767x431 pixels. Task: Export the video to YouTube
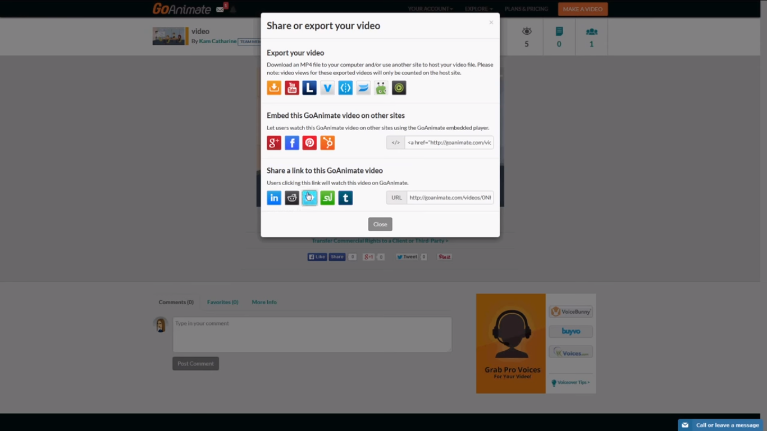pyautogui.click(x=291, y=88)
